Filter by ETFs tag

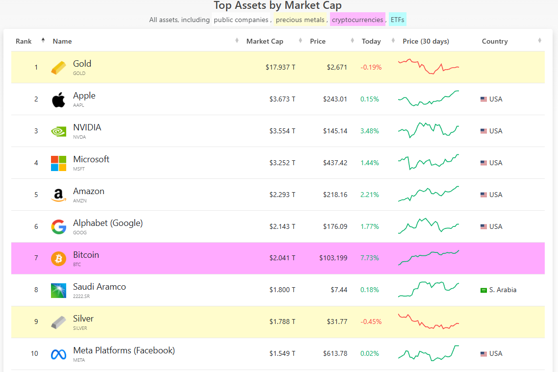pos(397,20)
